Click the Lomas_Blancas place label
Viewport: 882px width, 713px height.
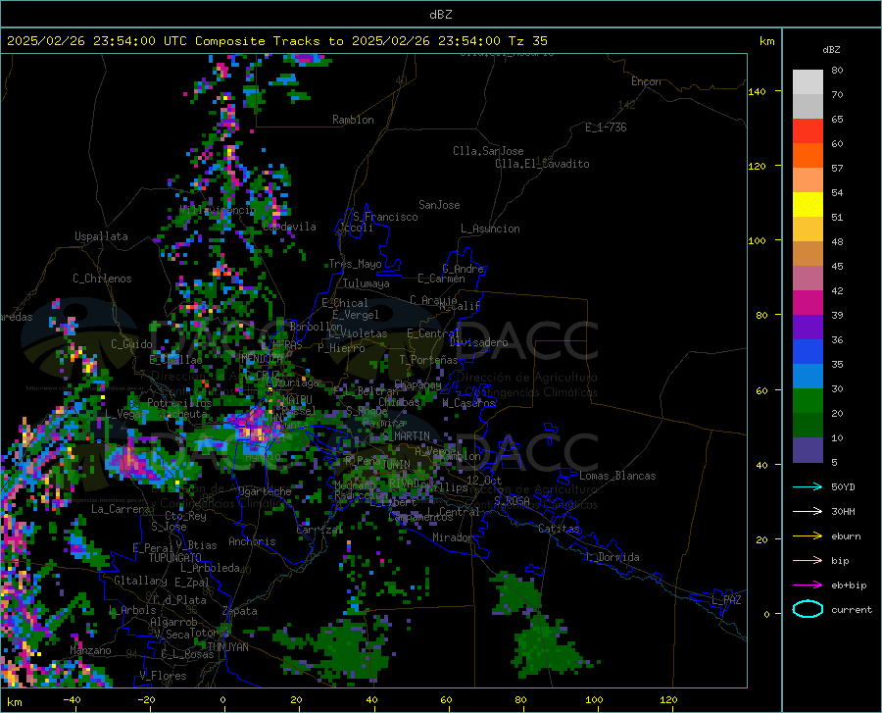tap(617, 476)
